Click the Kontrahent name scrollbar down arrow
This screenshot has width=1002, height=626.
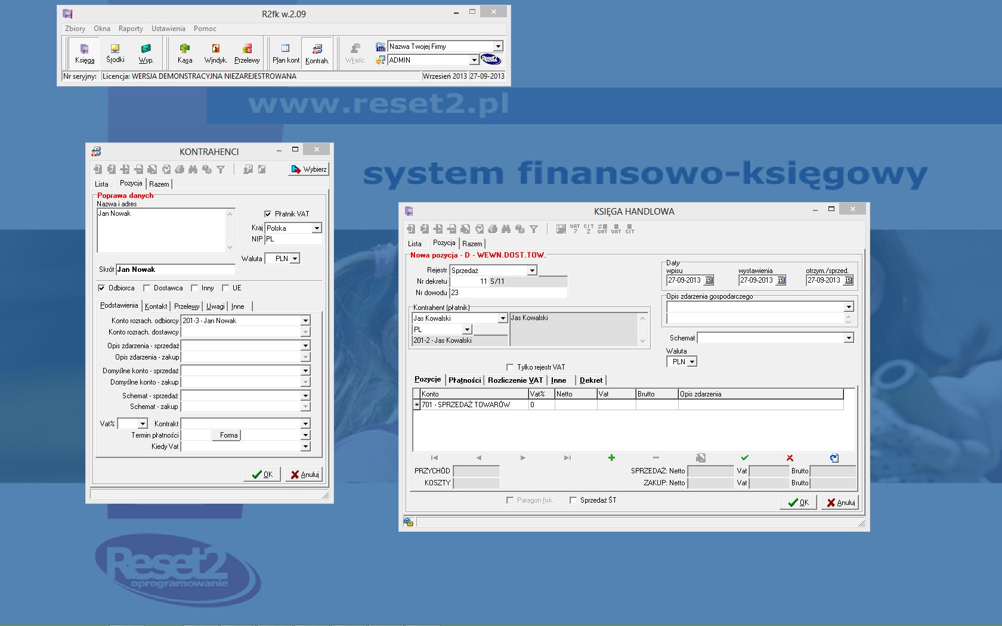tap(643, 341)
